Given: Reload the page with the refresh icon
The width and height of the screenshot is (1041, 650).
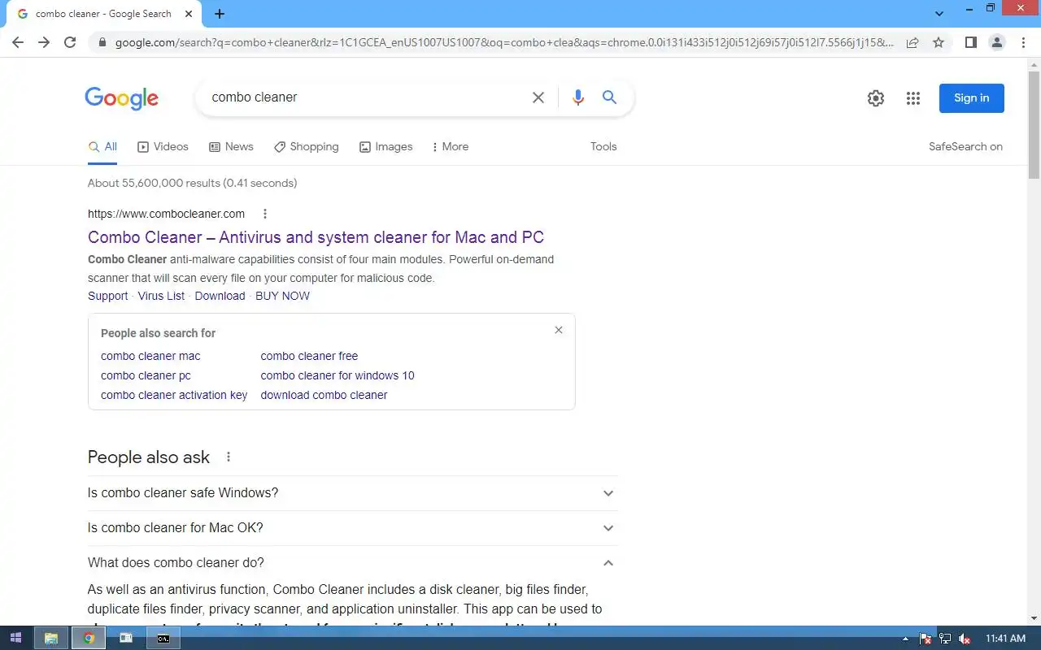Looking at the screenshot, I should point(70,42).
